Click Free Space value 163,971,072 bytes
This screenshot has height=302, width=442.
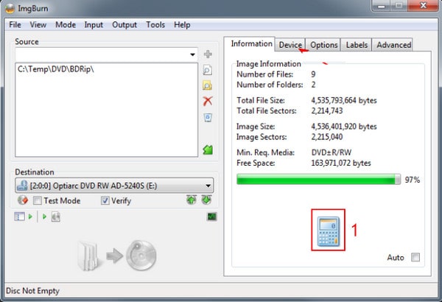[x=341, y=163]
